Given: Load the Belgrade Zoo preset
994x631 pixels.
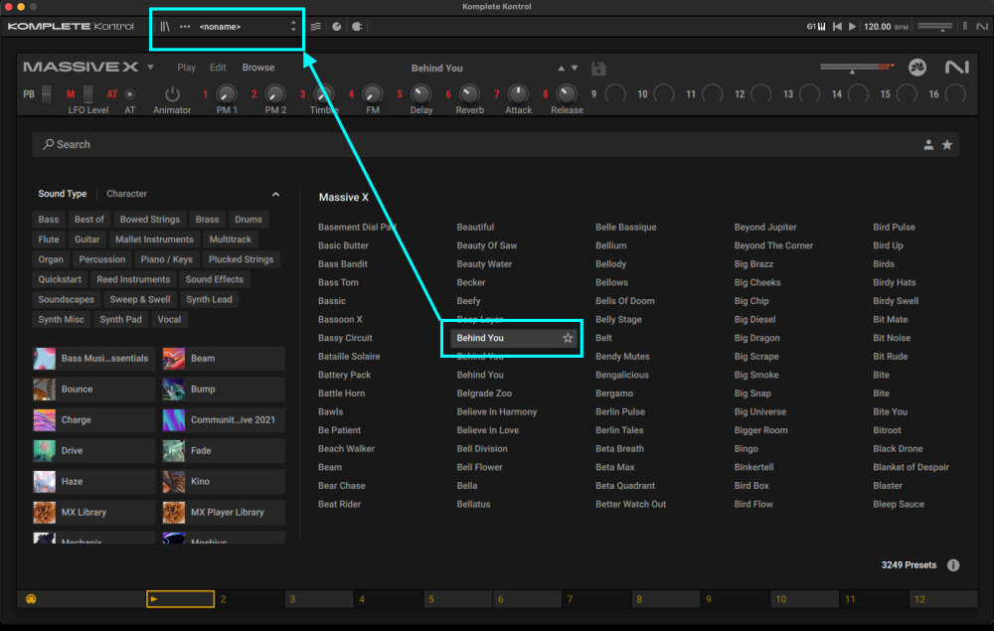Looking at the screenshot, I should (484, 394).
